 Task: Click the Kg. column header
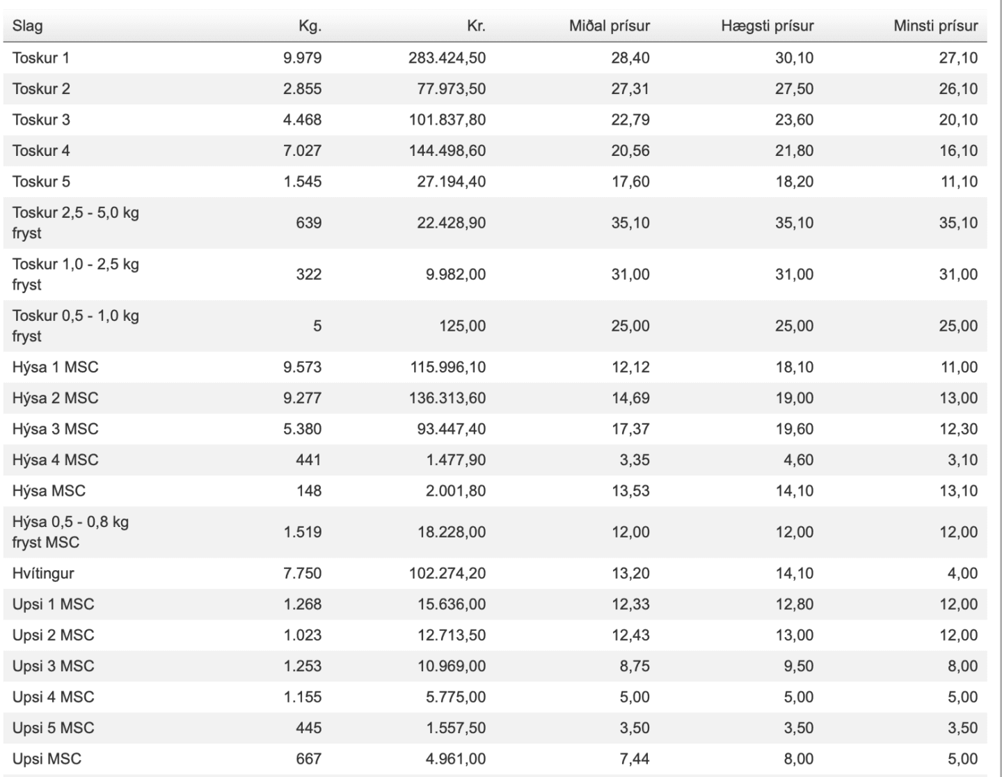(310, 26)
